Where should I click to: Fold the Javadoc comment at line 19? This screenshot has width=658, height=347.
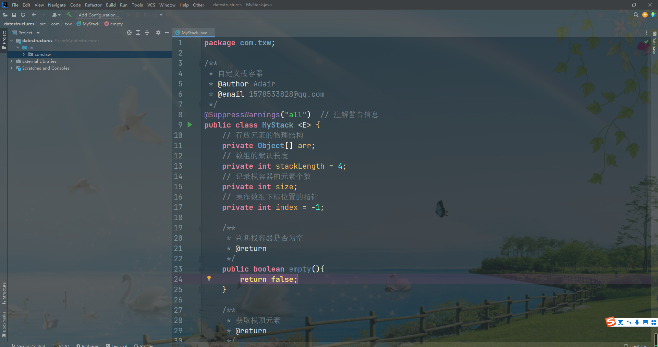pos(201,228)
